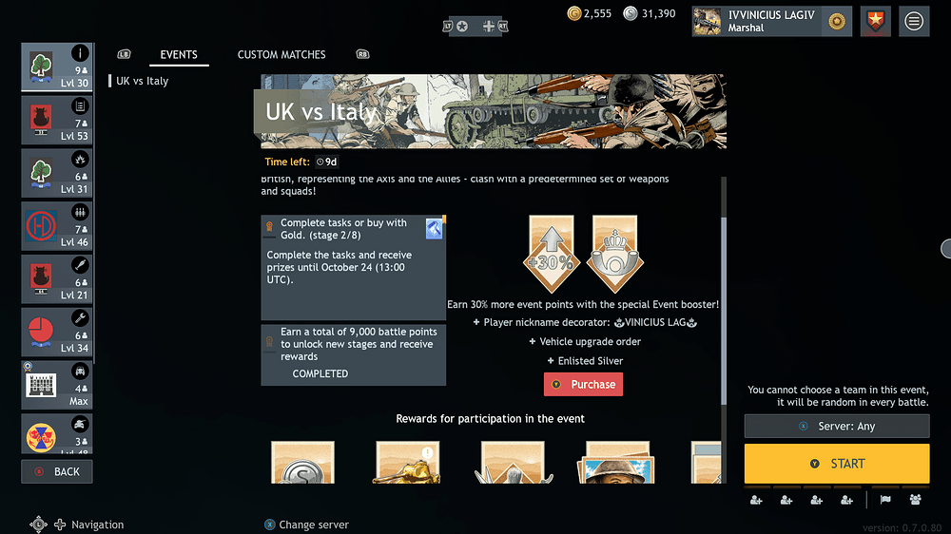Select the EVENTS tab
Image resolution: width=951 pixels, height=534 pixels.
[179, 54]
